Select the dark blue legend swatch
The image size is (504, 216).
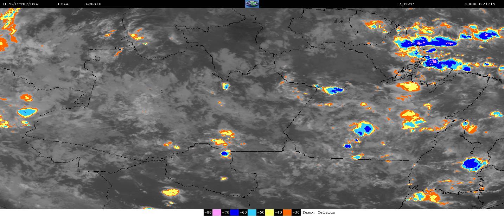[235, 212]
